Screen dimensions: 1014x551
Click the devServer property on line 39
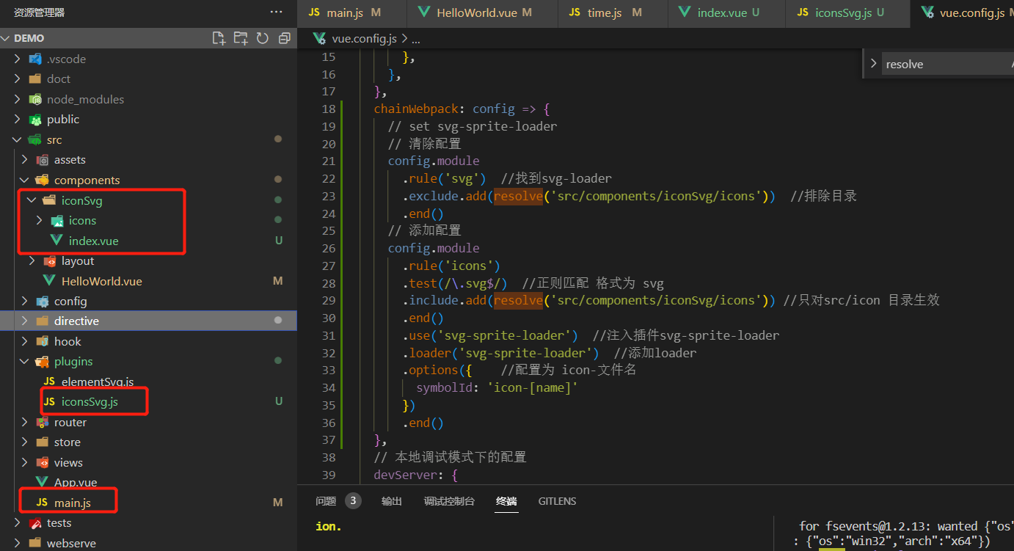tap(405, 475)
